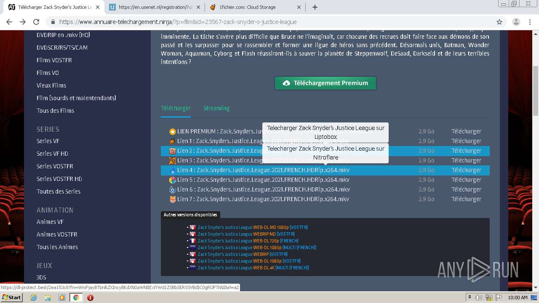The image size is (539, 303).
Task: Switch to the Streaming tab
Action: click(x=216, y=108)
